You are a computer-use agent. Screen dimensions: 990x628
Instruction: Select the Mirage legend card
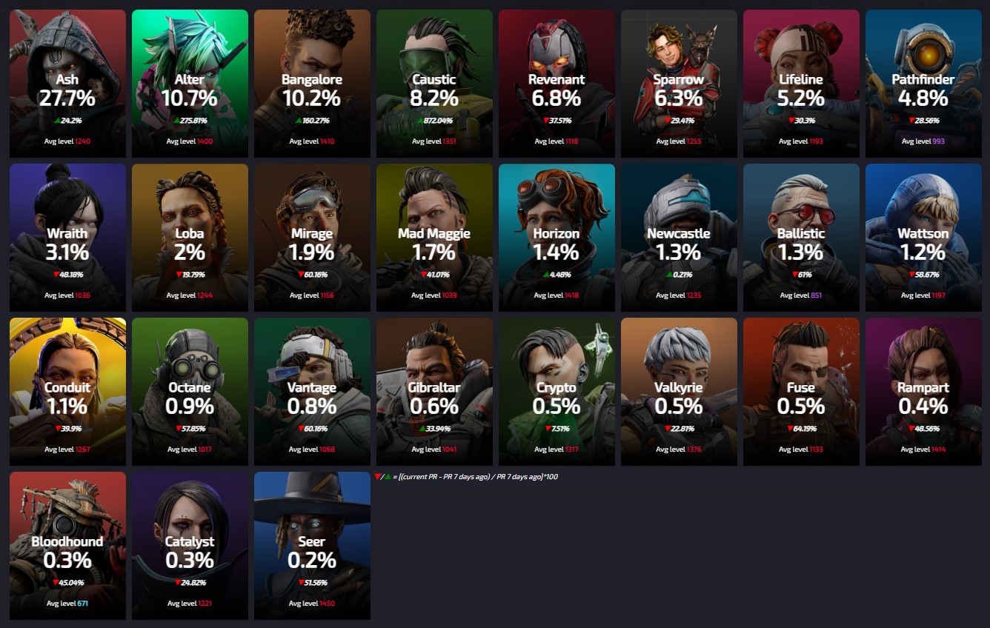point(312,238)
